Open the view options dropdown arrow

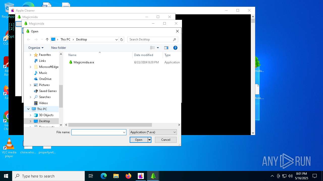(158, 48)
